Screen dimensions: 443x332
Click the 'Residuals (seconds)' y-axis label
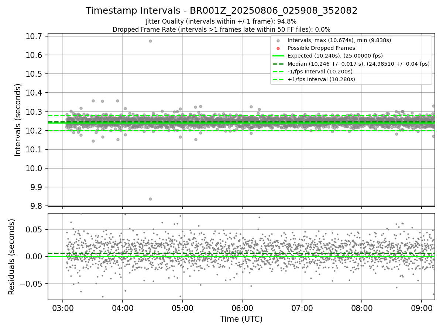(11, 257)
